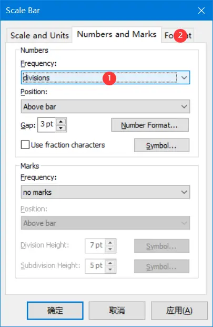Open the Format tab
This screenshot has width=213, height=327.
178,35
